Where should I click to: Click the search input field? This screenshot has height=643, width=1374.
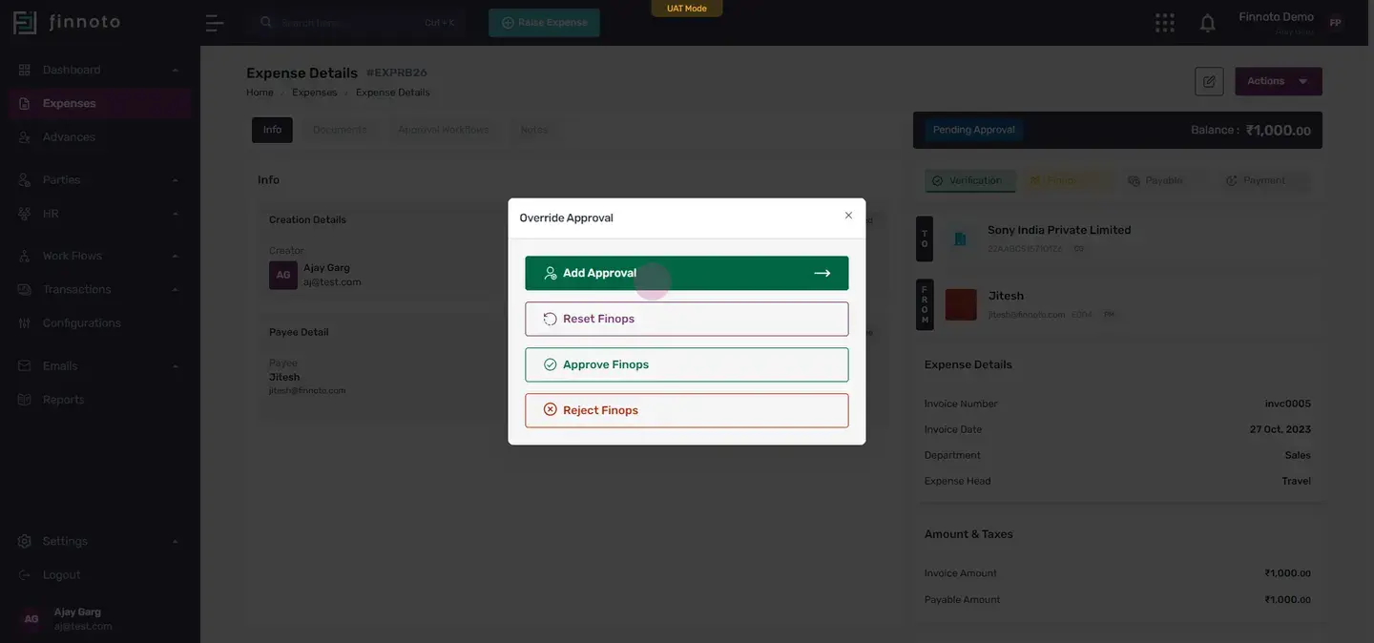358,22
